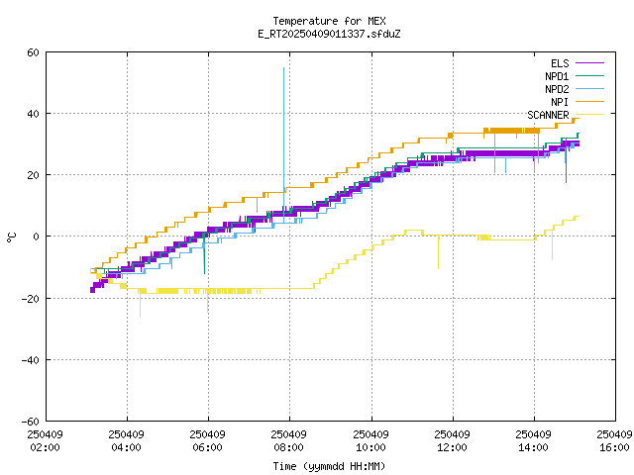This screenshot has height=475, width=634.
Task: Click the 16:00 time axis tick label
Action: point(615,441)
